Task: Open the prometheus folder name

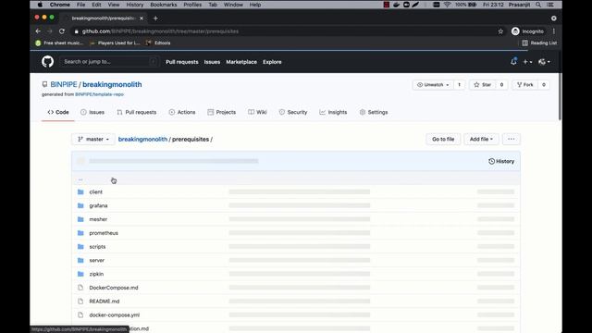Action: [104, 233]
